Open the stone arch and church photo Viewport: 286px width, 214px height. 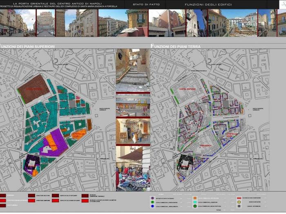pos(77,23)
